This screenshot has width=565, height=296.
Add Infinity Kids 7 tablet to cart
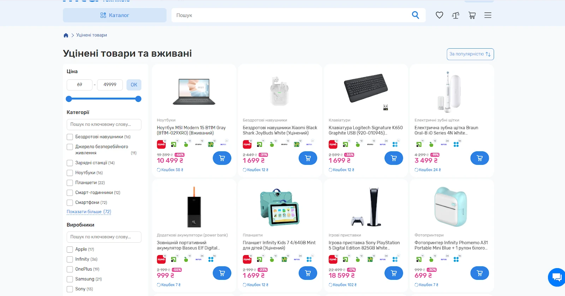click(x=308, y=273)
